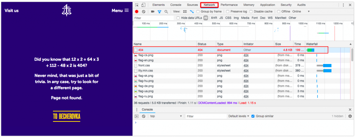The height and width of the screenshot is (137, 355).
Task: Click the TO BECHEROVKA link
Action: coord(67,117)
